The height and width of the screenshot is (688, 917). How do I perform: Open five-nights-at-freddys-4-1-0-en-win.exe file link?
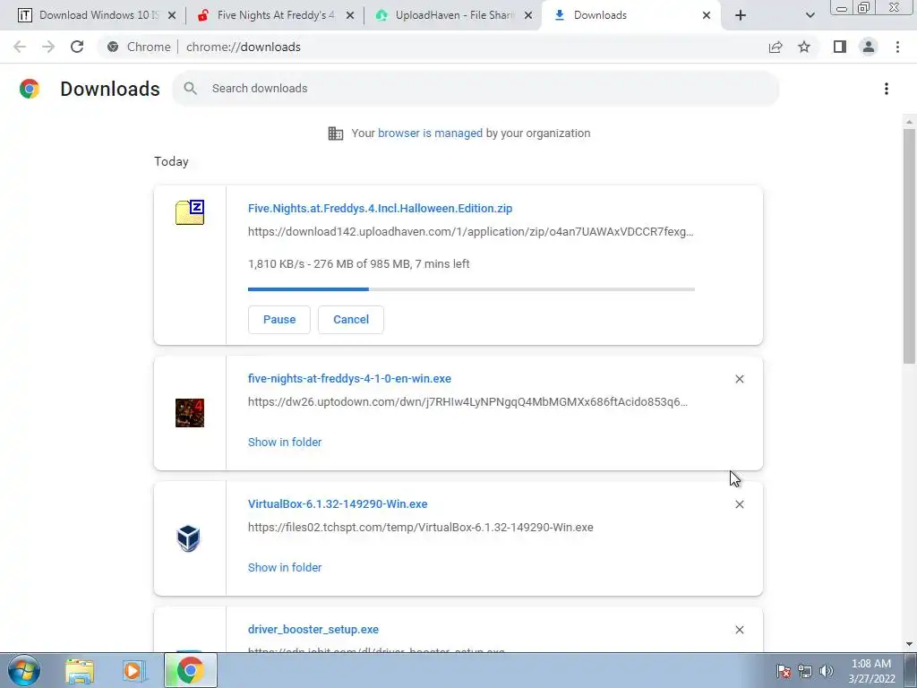click(x=349, y=379)
